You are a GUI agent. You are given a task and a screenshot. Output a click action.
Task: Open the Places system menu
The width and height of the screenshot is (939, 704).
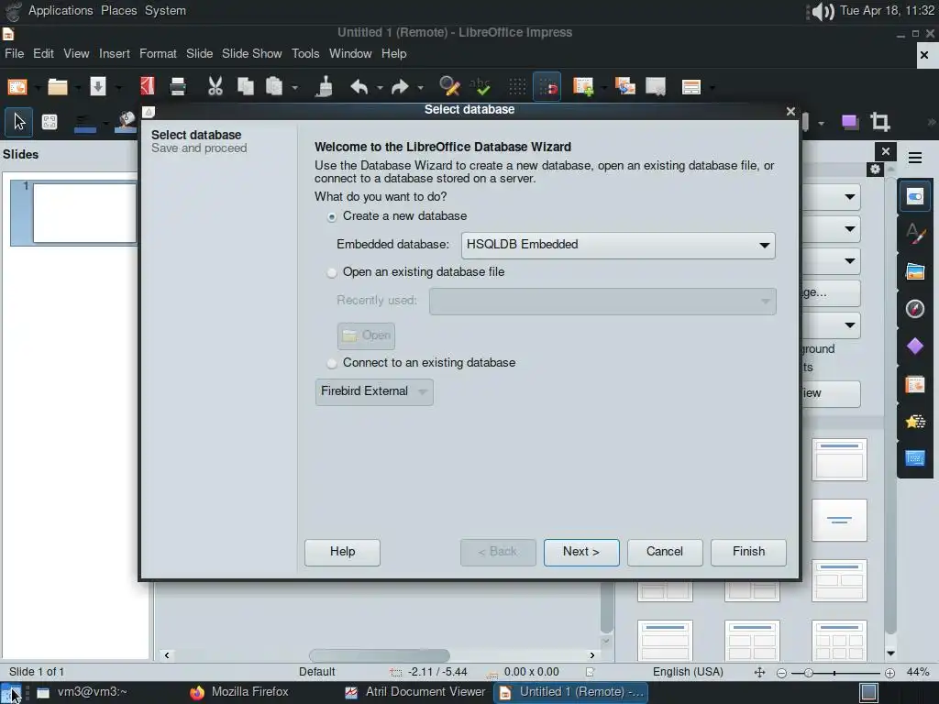pos(118,11)
